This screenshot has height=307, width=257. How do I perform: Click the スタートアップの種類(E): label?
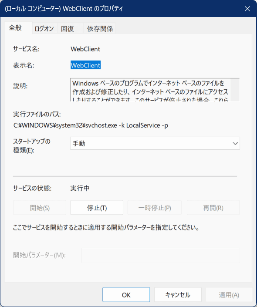point(32,146)
